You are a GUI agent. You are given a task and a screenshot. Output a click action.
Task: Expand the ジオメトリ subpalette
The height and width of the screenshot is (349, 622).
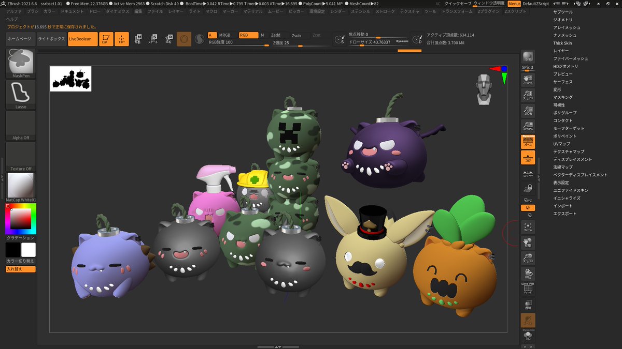pos(563,20)
